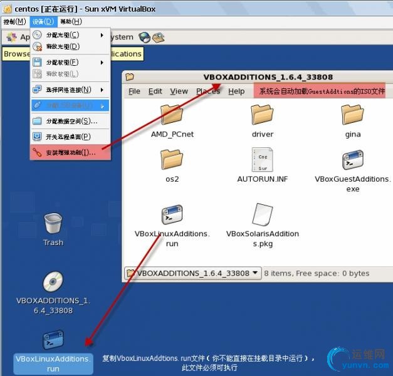Choose 分配光驱(C) from the devices menu
Image resolution: width=393 pixels, height=376 pixels.
point(70,35)
